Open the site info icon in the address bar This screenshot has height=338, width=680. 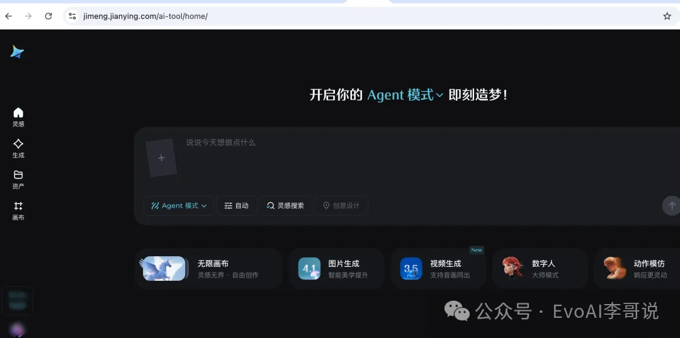72,16
